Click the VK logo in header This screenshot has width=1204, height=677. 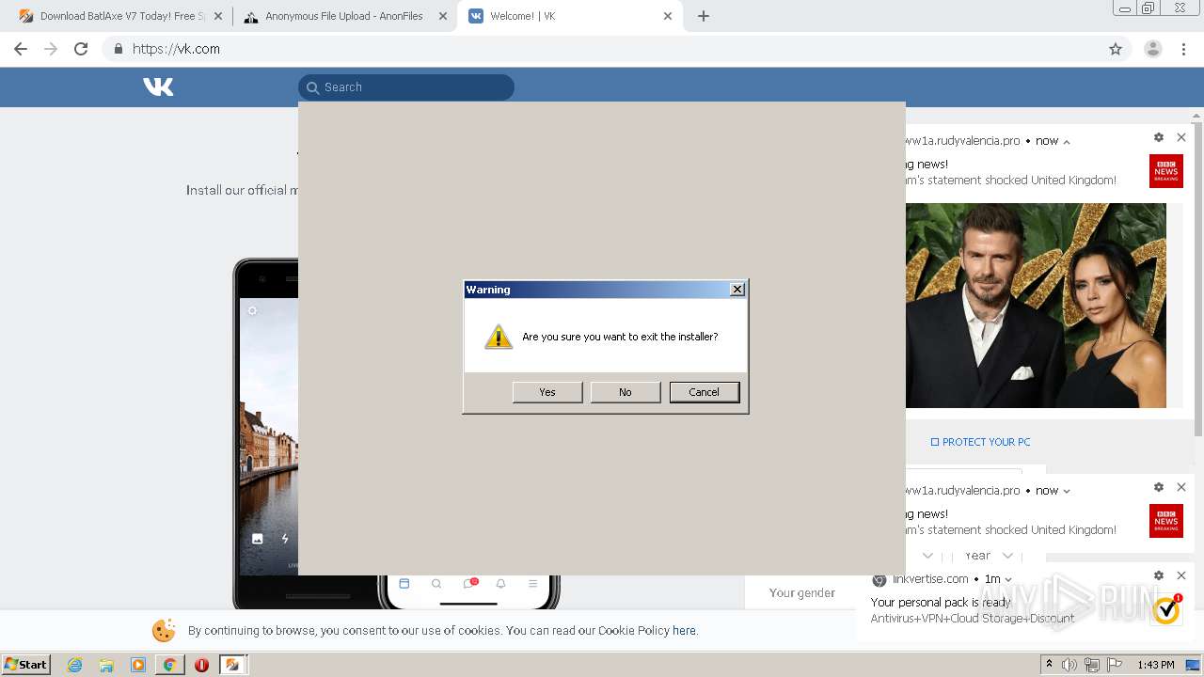point(158,87)
